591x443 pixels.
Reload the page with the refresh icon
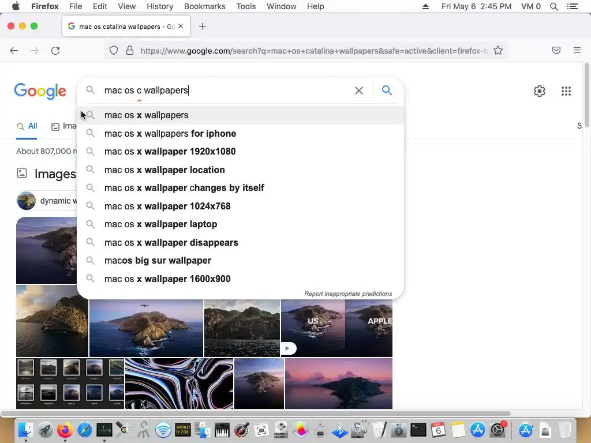coord(55,51)
